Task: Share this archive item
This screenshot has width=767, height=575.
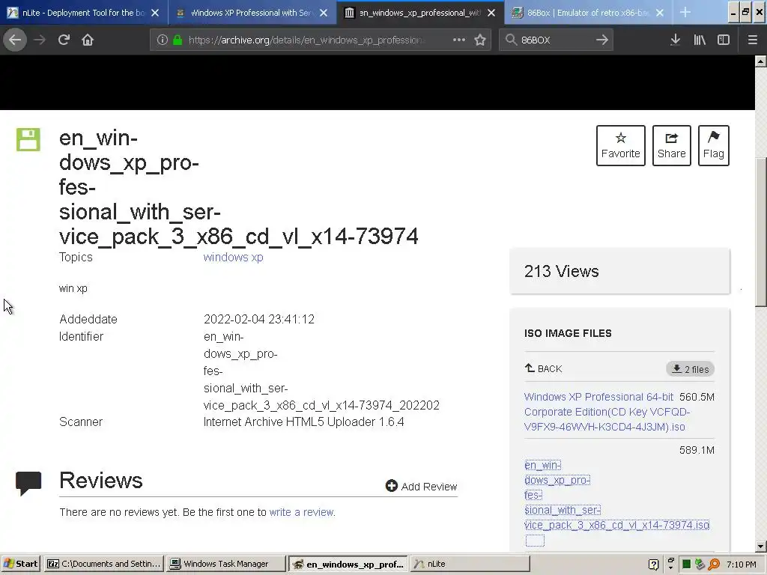Action: [671, 146]
